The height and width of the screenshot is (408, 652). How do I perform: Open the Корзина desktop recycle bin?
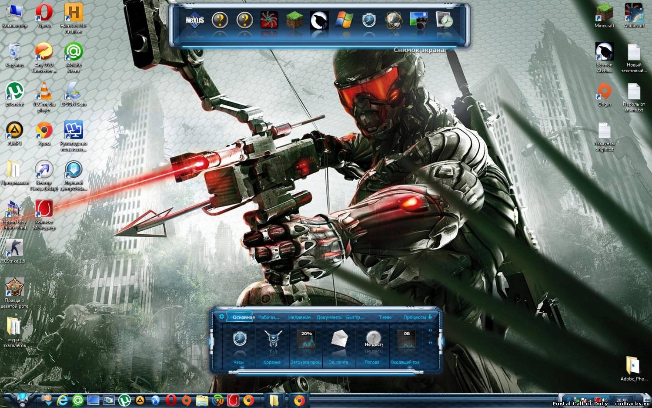14,55
